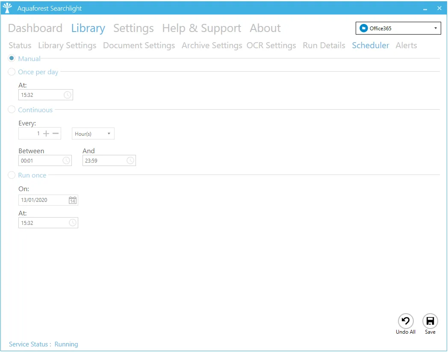Expand the Hour(s) interval unit dropdown
448x352 pixels.
coord(93,134)
